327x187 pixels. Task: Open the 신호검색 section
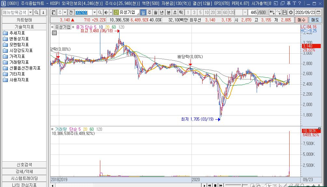click(x=24, y=165)
